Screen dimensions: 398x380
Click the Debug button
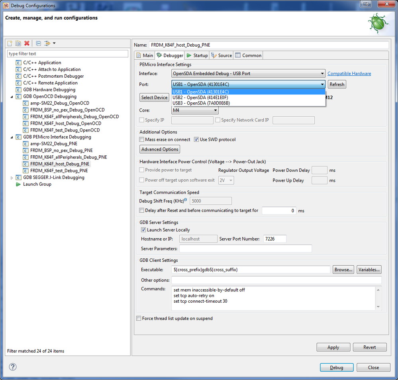pyautogui.click(x=337, y=368)
